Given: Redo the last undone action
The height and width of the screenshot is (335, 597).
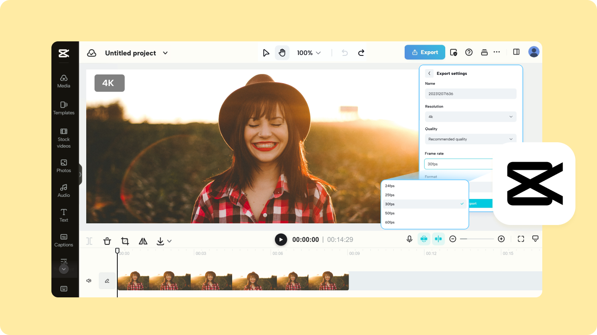Looking at the screenshot, I should tap(361, 53).
